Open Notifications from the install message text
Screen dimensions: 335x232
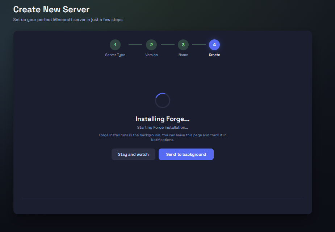162,137
